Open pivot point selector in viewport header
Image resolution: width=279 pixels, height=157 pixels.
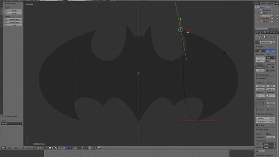coord(57,148)
